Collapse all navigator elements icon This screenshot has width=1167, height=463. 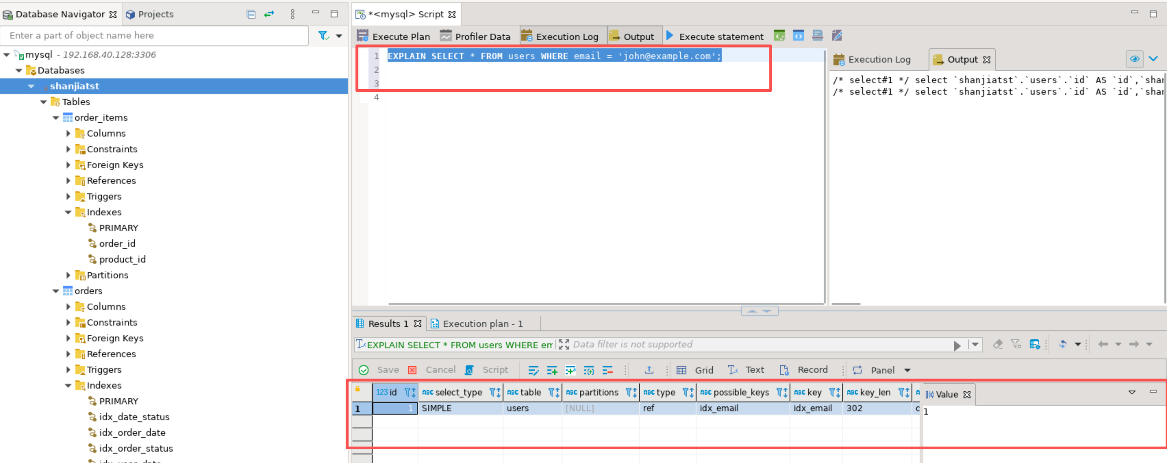(x=251, y=14)
